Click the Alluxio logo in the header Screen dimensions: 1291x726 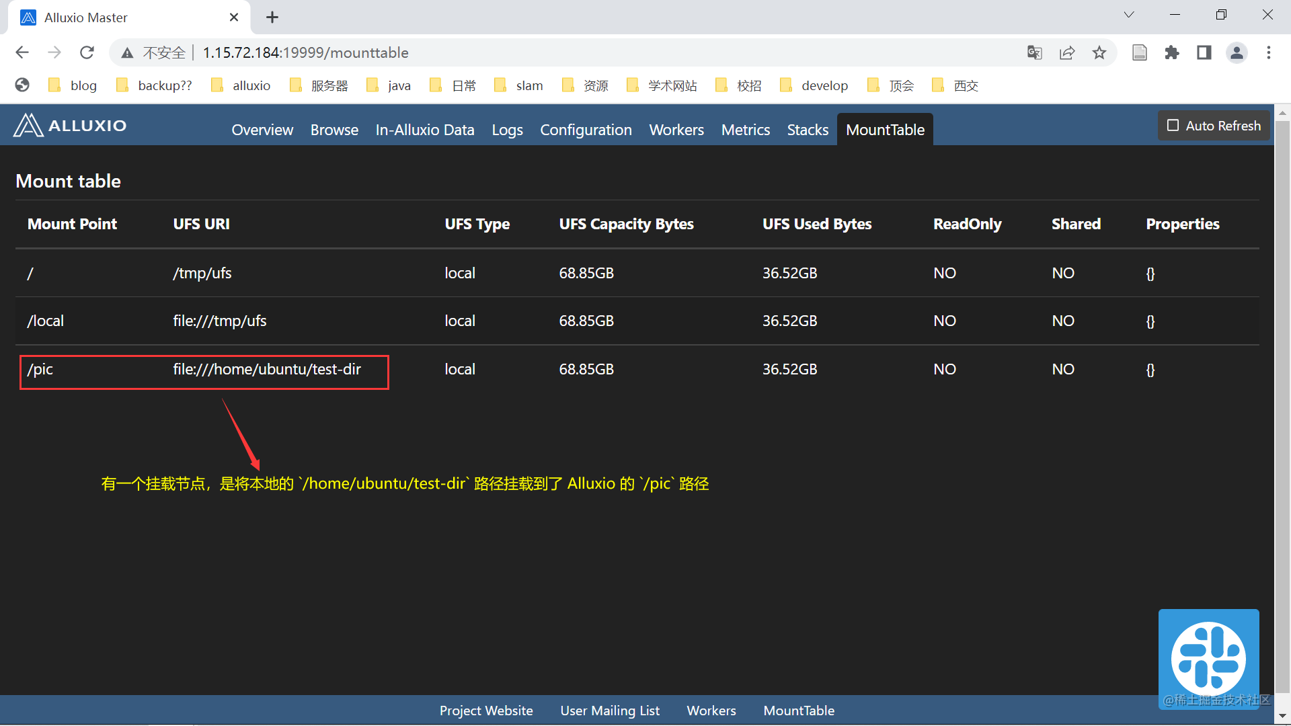[71, 126]
